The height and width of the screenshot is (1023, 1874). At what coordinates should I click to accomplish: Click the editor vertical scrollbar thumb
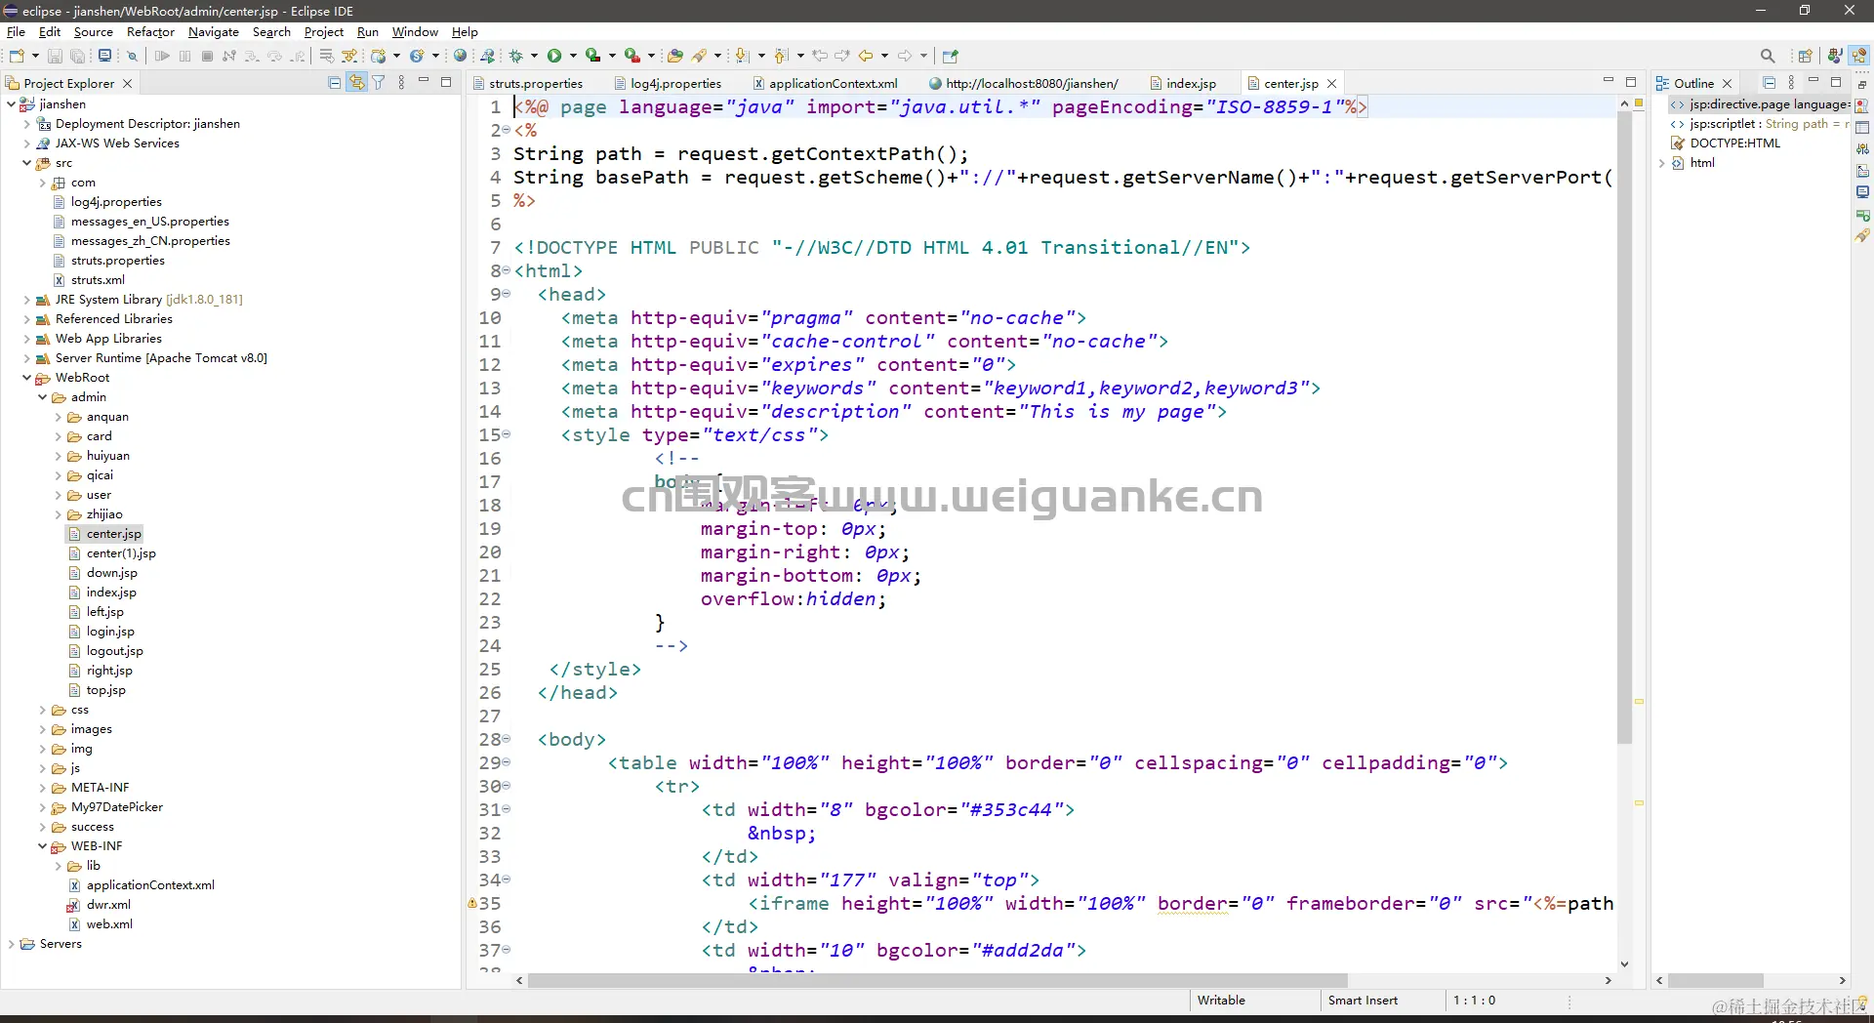pos(1624,428)
